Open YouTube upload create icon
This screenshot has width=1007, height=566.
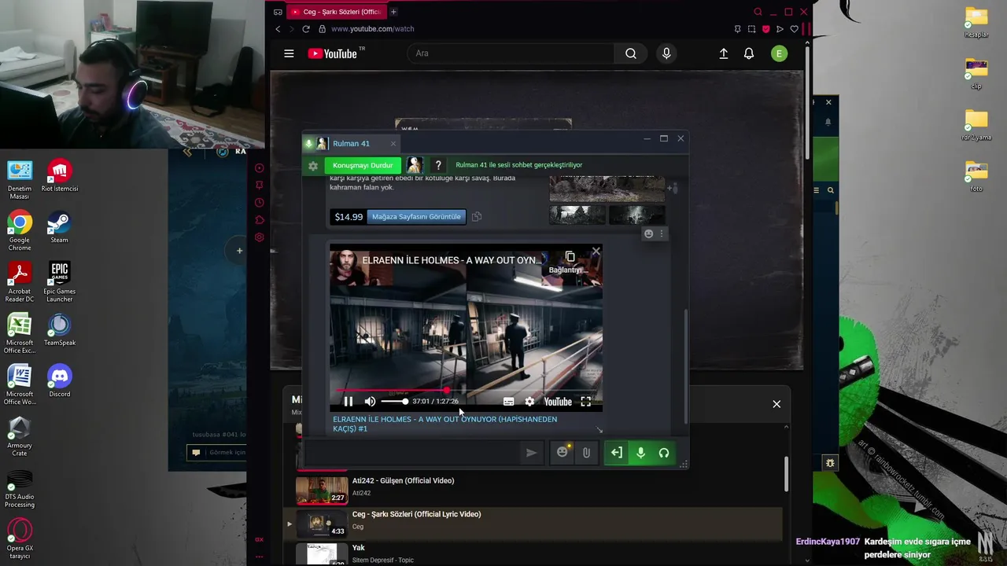[723, 53]
